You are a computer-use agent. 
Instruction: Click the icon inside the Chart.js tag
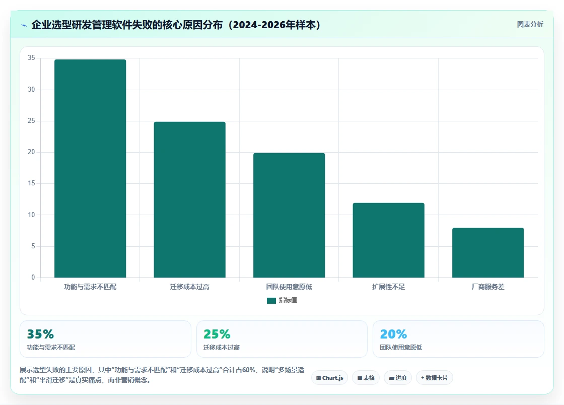[x=318, y=378]
